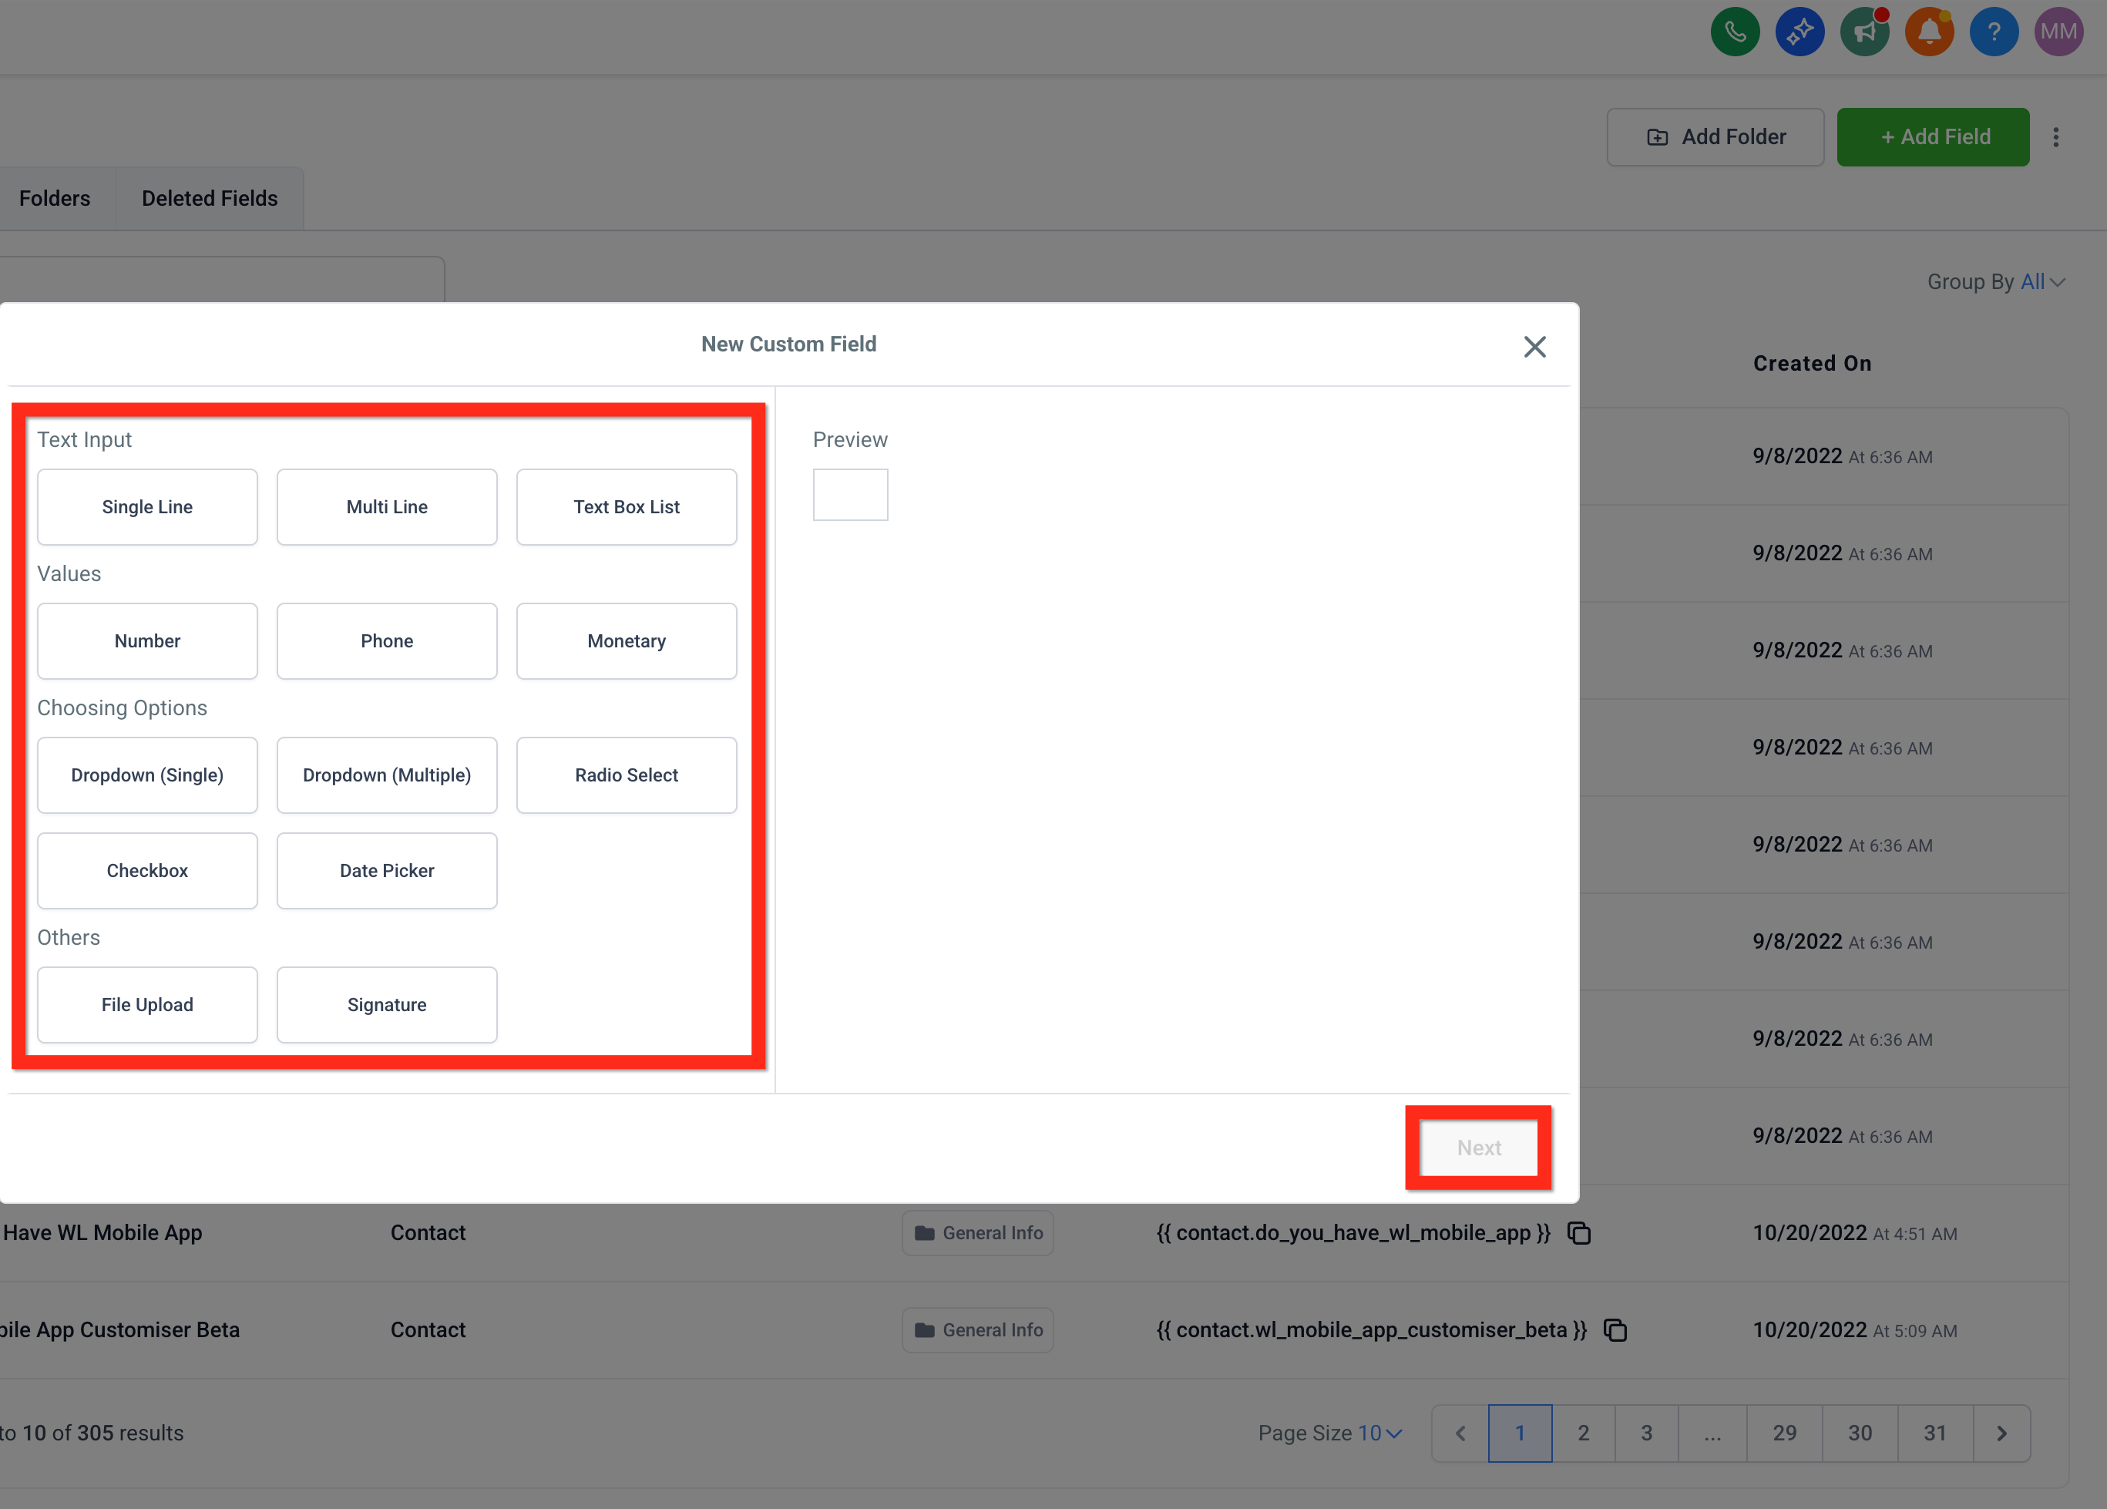The height and width of the screenshot is (1509, 2107).
Task: Open the MM user profile avatar
Action: 2058,32
